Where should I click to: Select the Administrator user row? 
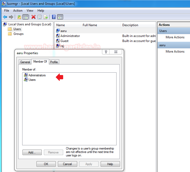click(105, 36)
